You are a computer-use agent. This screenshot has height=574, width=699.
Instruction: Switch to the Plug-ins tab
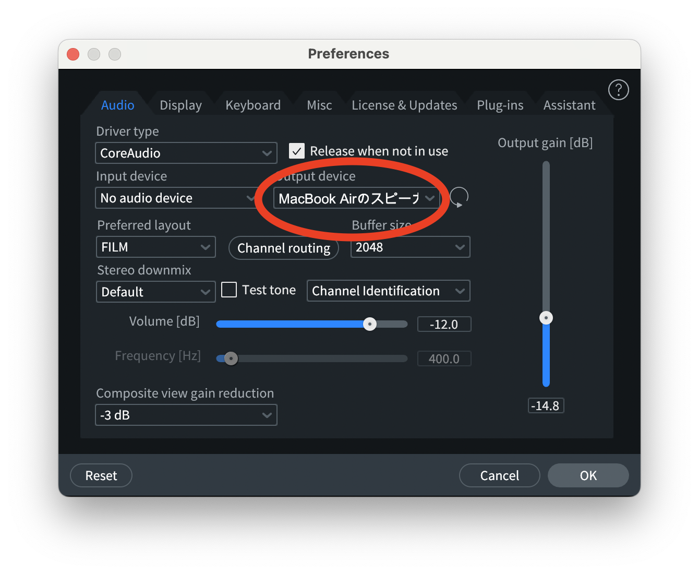pos(500,105)
